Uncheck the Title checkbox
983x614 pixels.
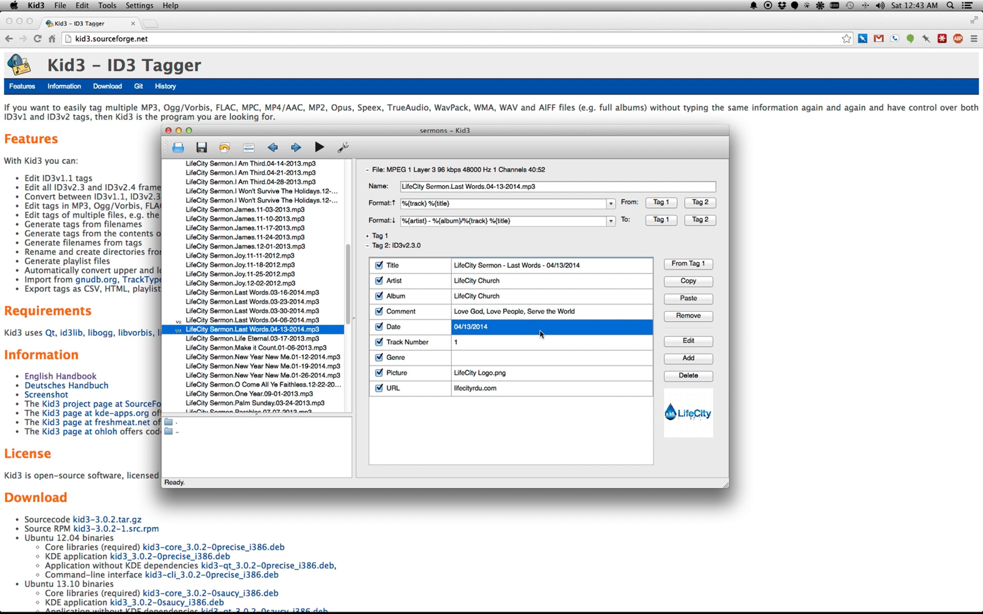379,265
